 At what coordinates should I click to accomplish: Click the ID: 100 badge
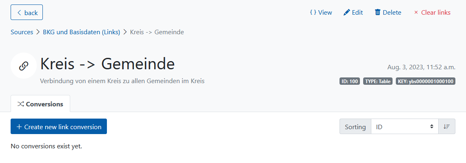350,81
